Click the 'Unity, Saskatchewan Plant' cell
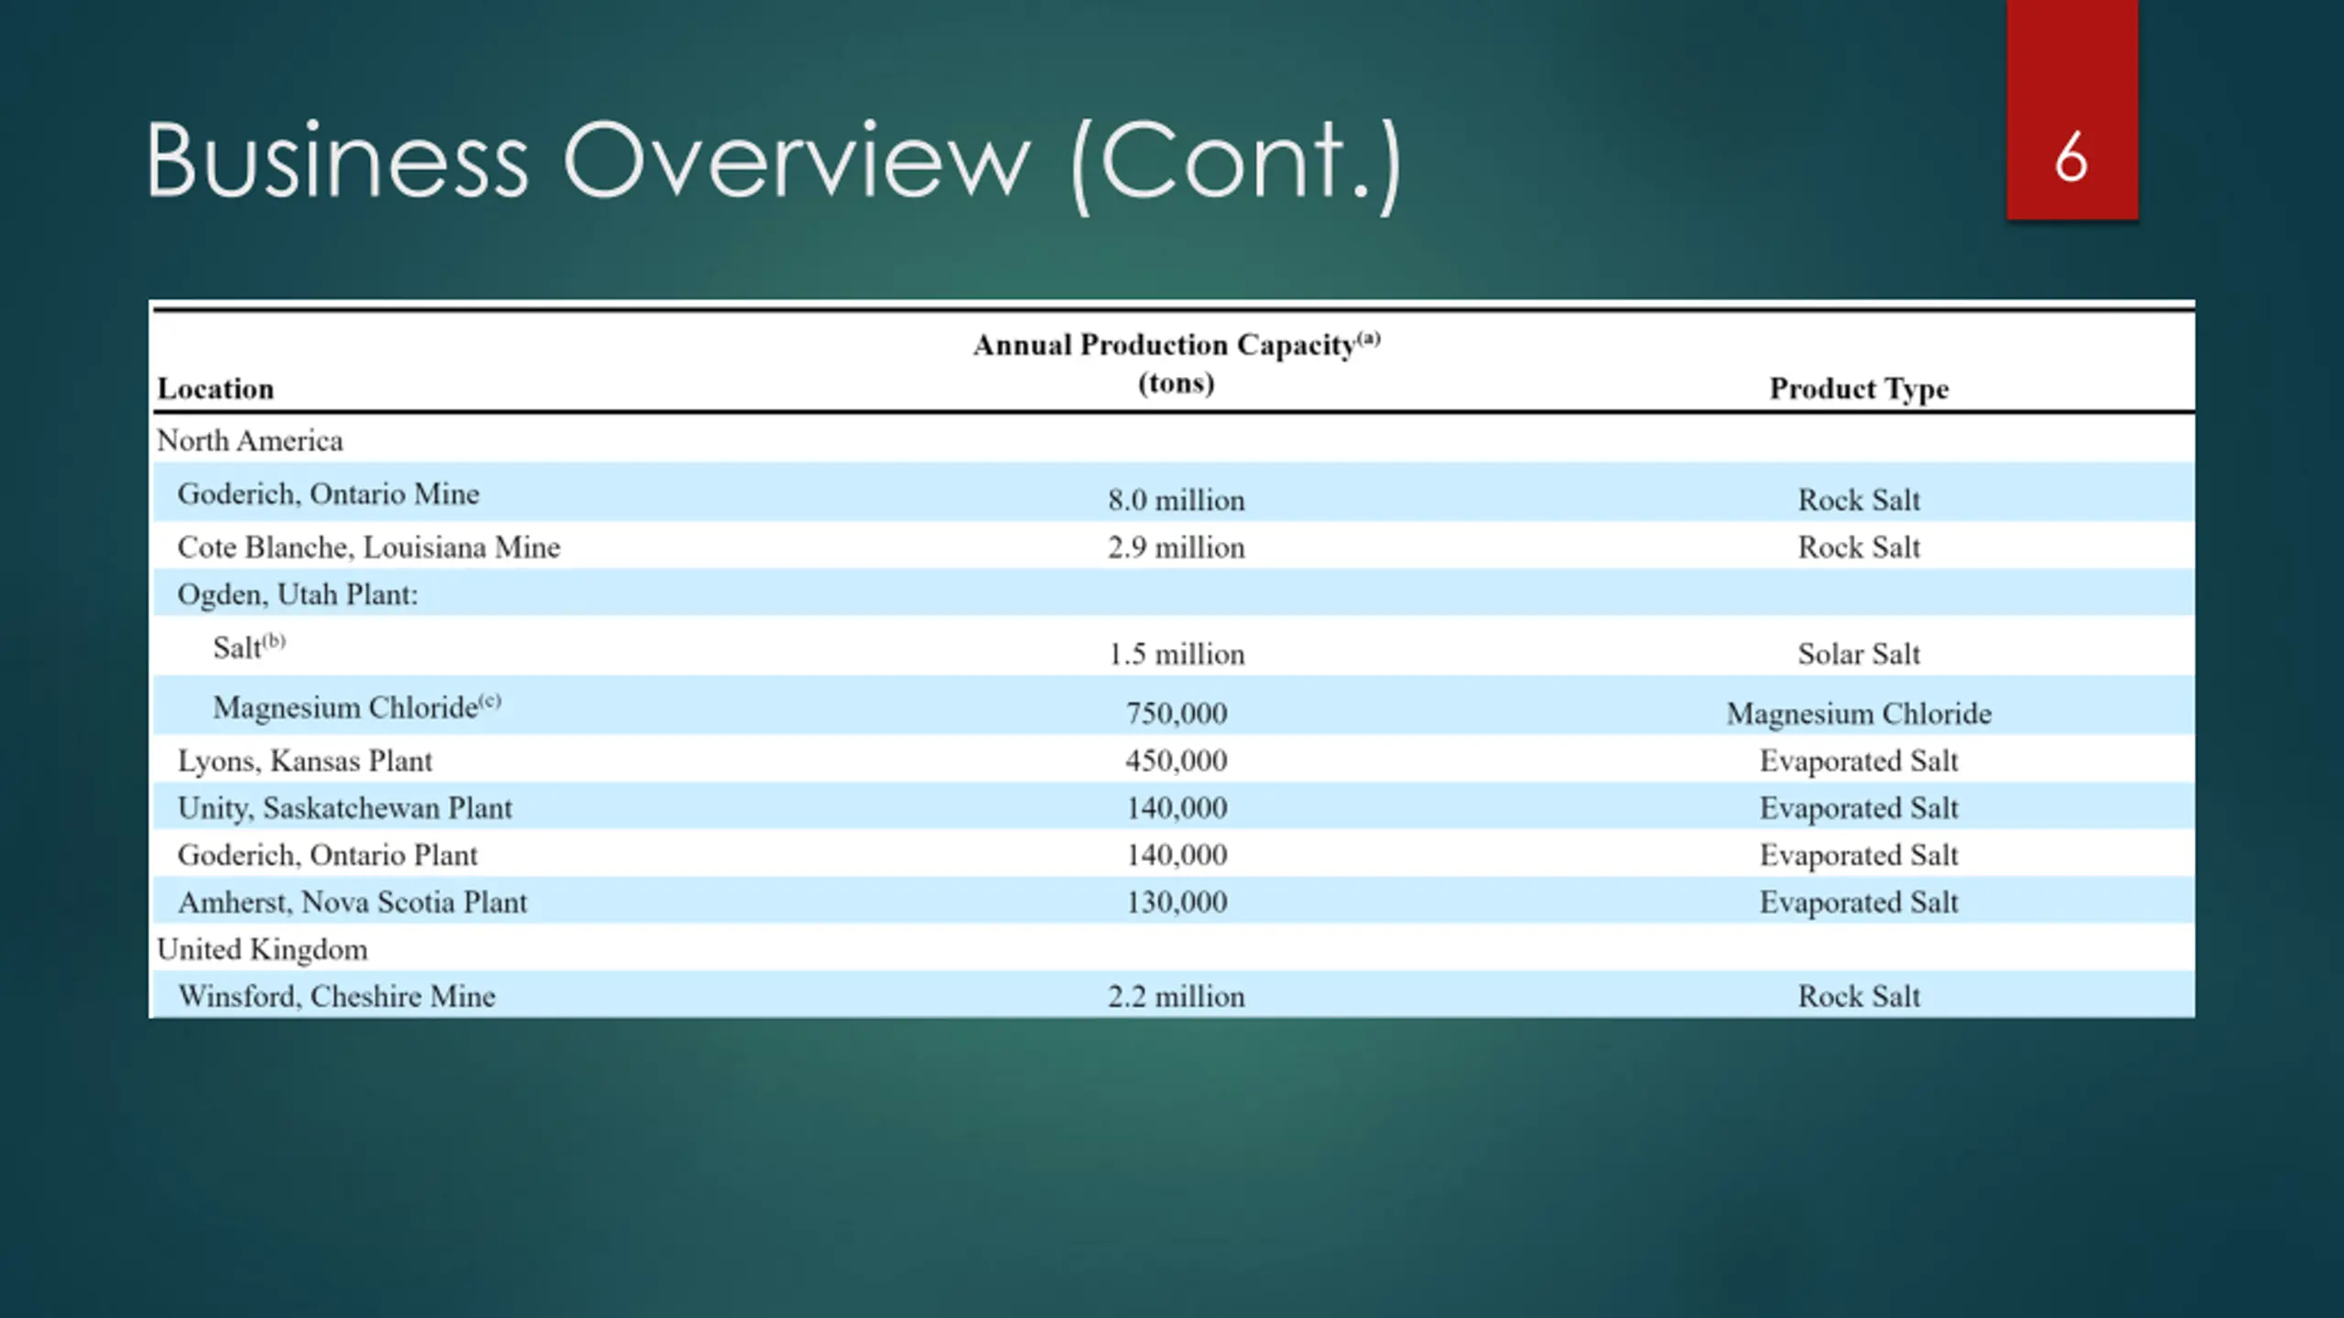Viewport: 2344px width, 1318px height. (x=344, y=808)
